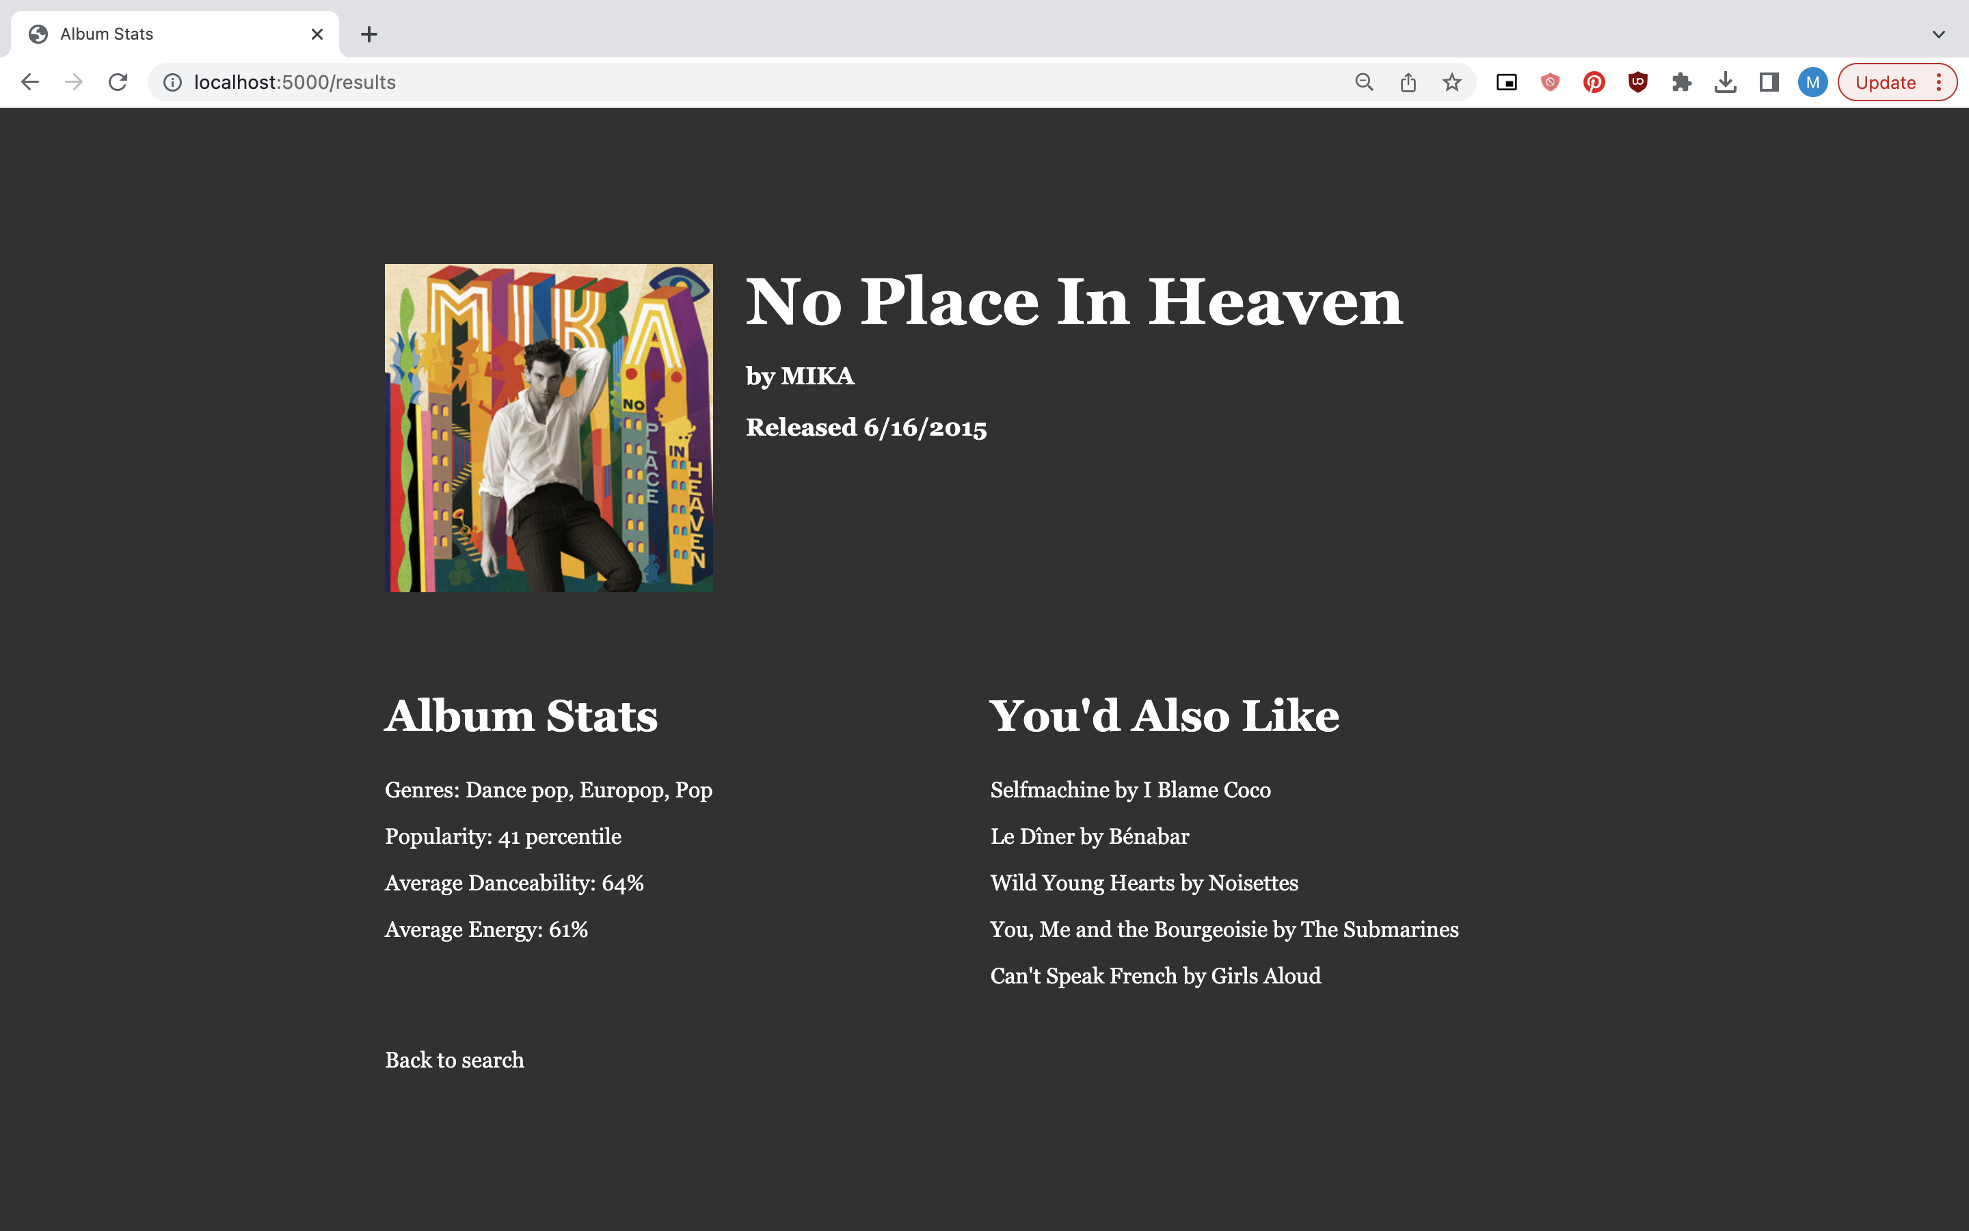1969x1231 pixels.
Task: Click inside the address bar
Action: pos(488,81)
